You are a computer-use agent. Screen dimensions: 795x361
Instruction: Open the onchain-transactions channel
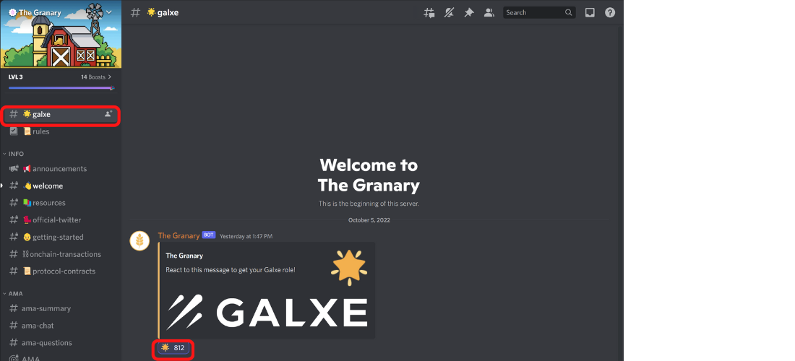pyautogui.click(x=61, y=254)
